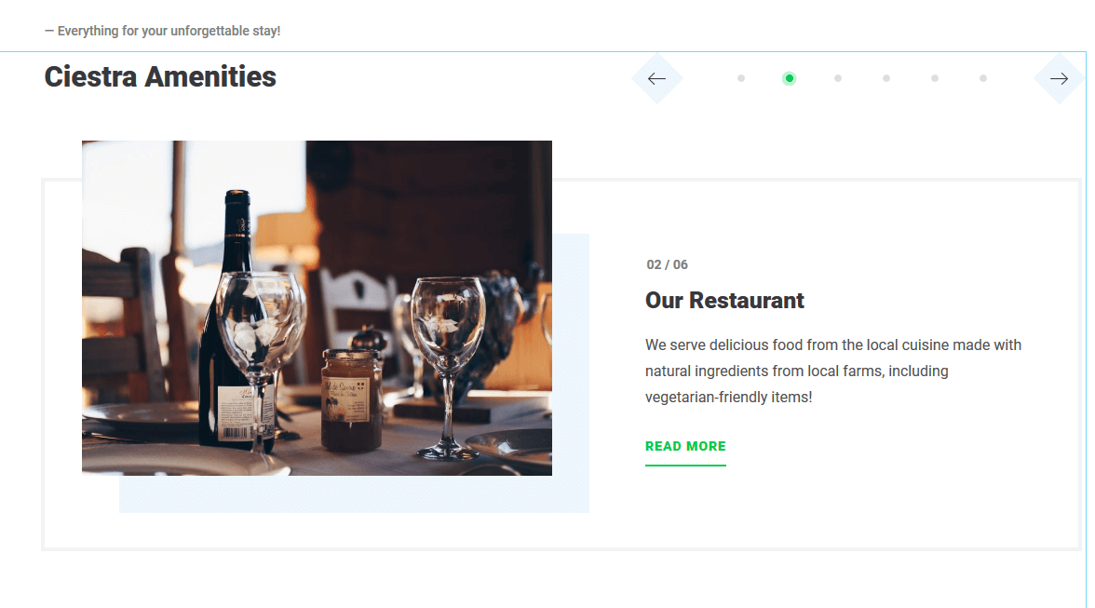The width and height of the screenshot is (1095, 608).
Task: Switch to the sixth slide dot
Action: [x=983, y=78]
